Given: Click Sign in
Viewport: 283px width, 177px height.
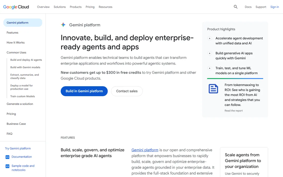Looking at the screenshot, I should coord(275,7).
